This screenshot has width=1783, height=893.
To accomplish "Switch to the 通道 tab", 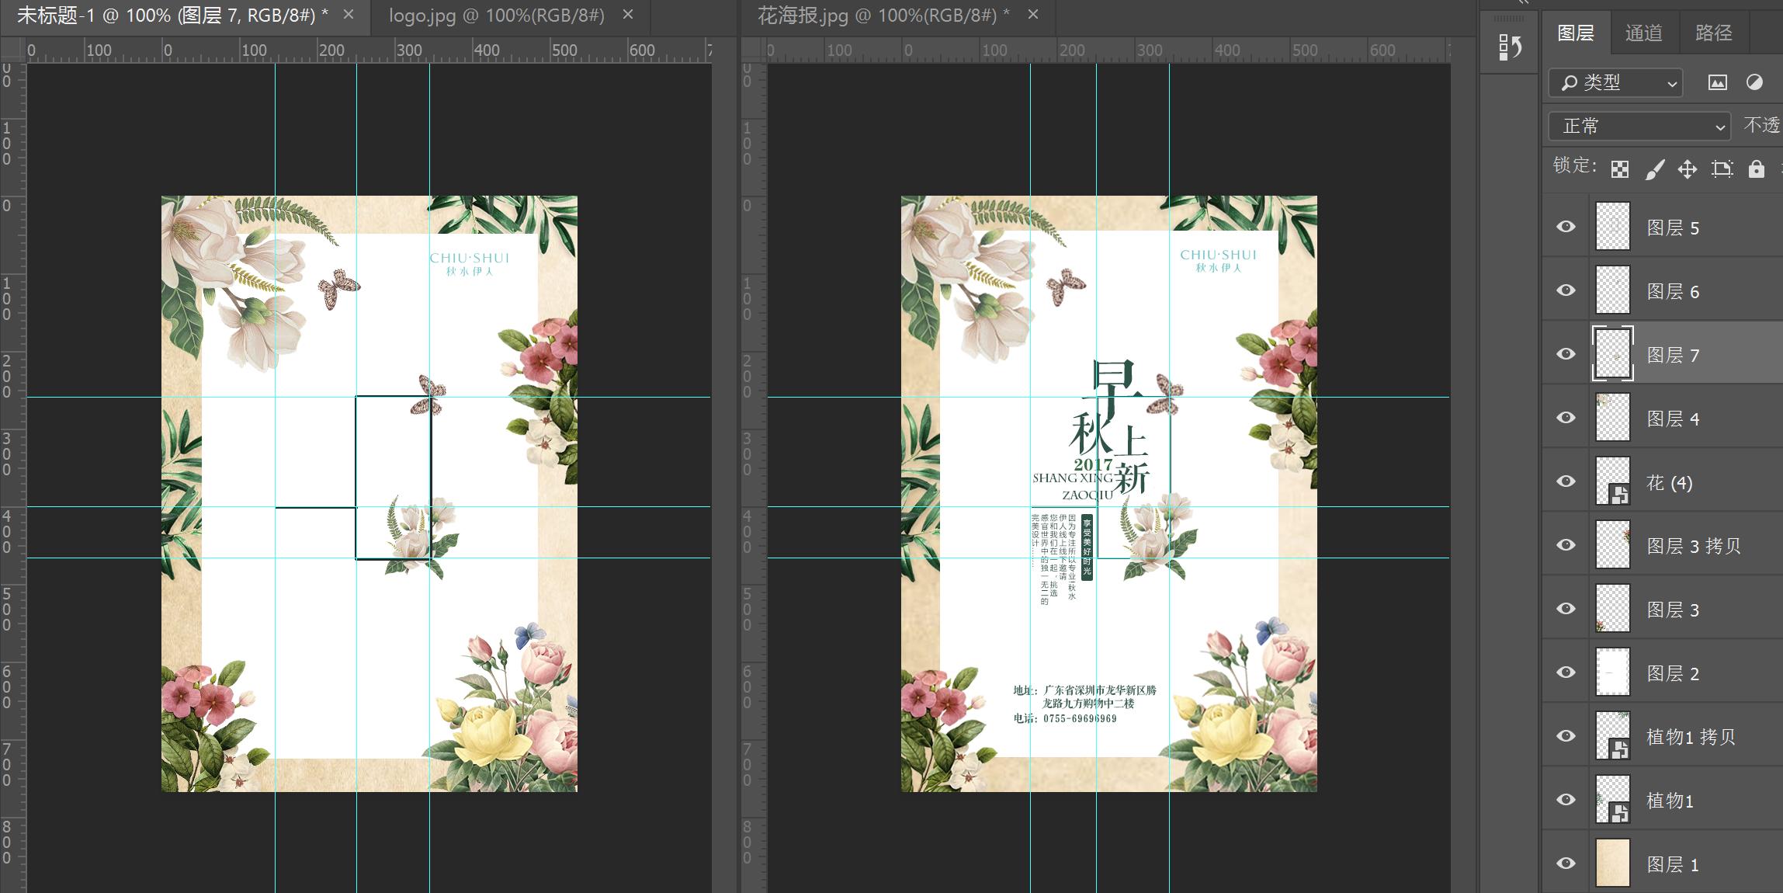I will [1643, 33].
